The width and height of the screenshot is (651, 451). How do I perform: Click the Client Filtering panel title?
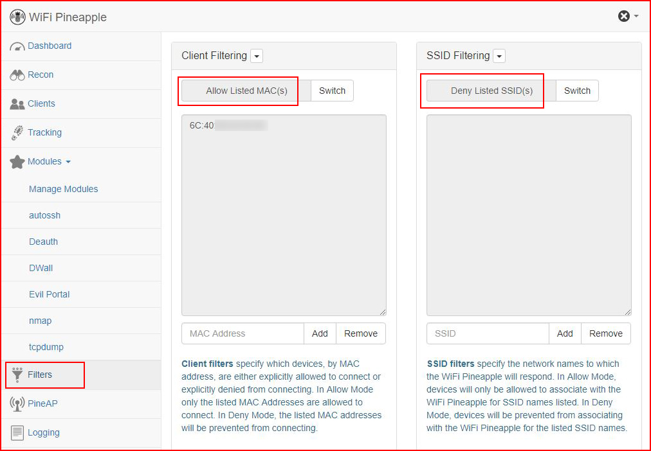(214, 55)
